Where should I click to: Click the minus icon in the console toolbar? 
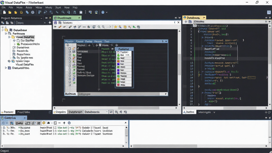[x=59, y=123]
